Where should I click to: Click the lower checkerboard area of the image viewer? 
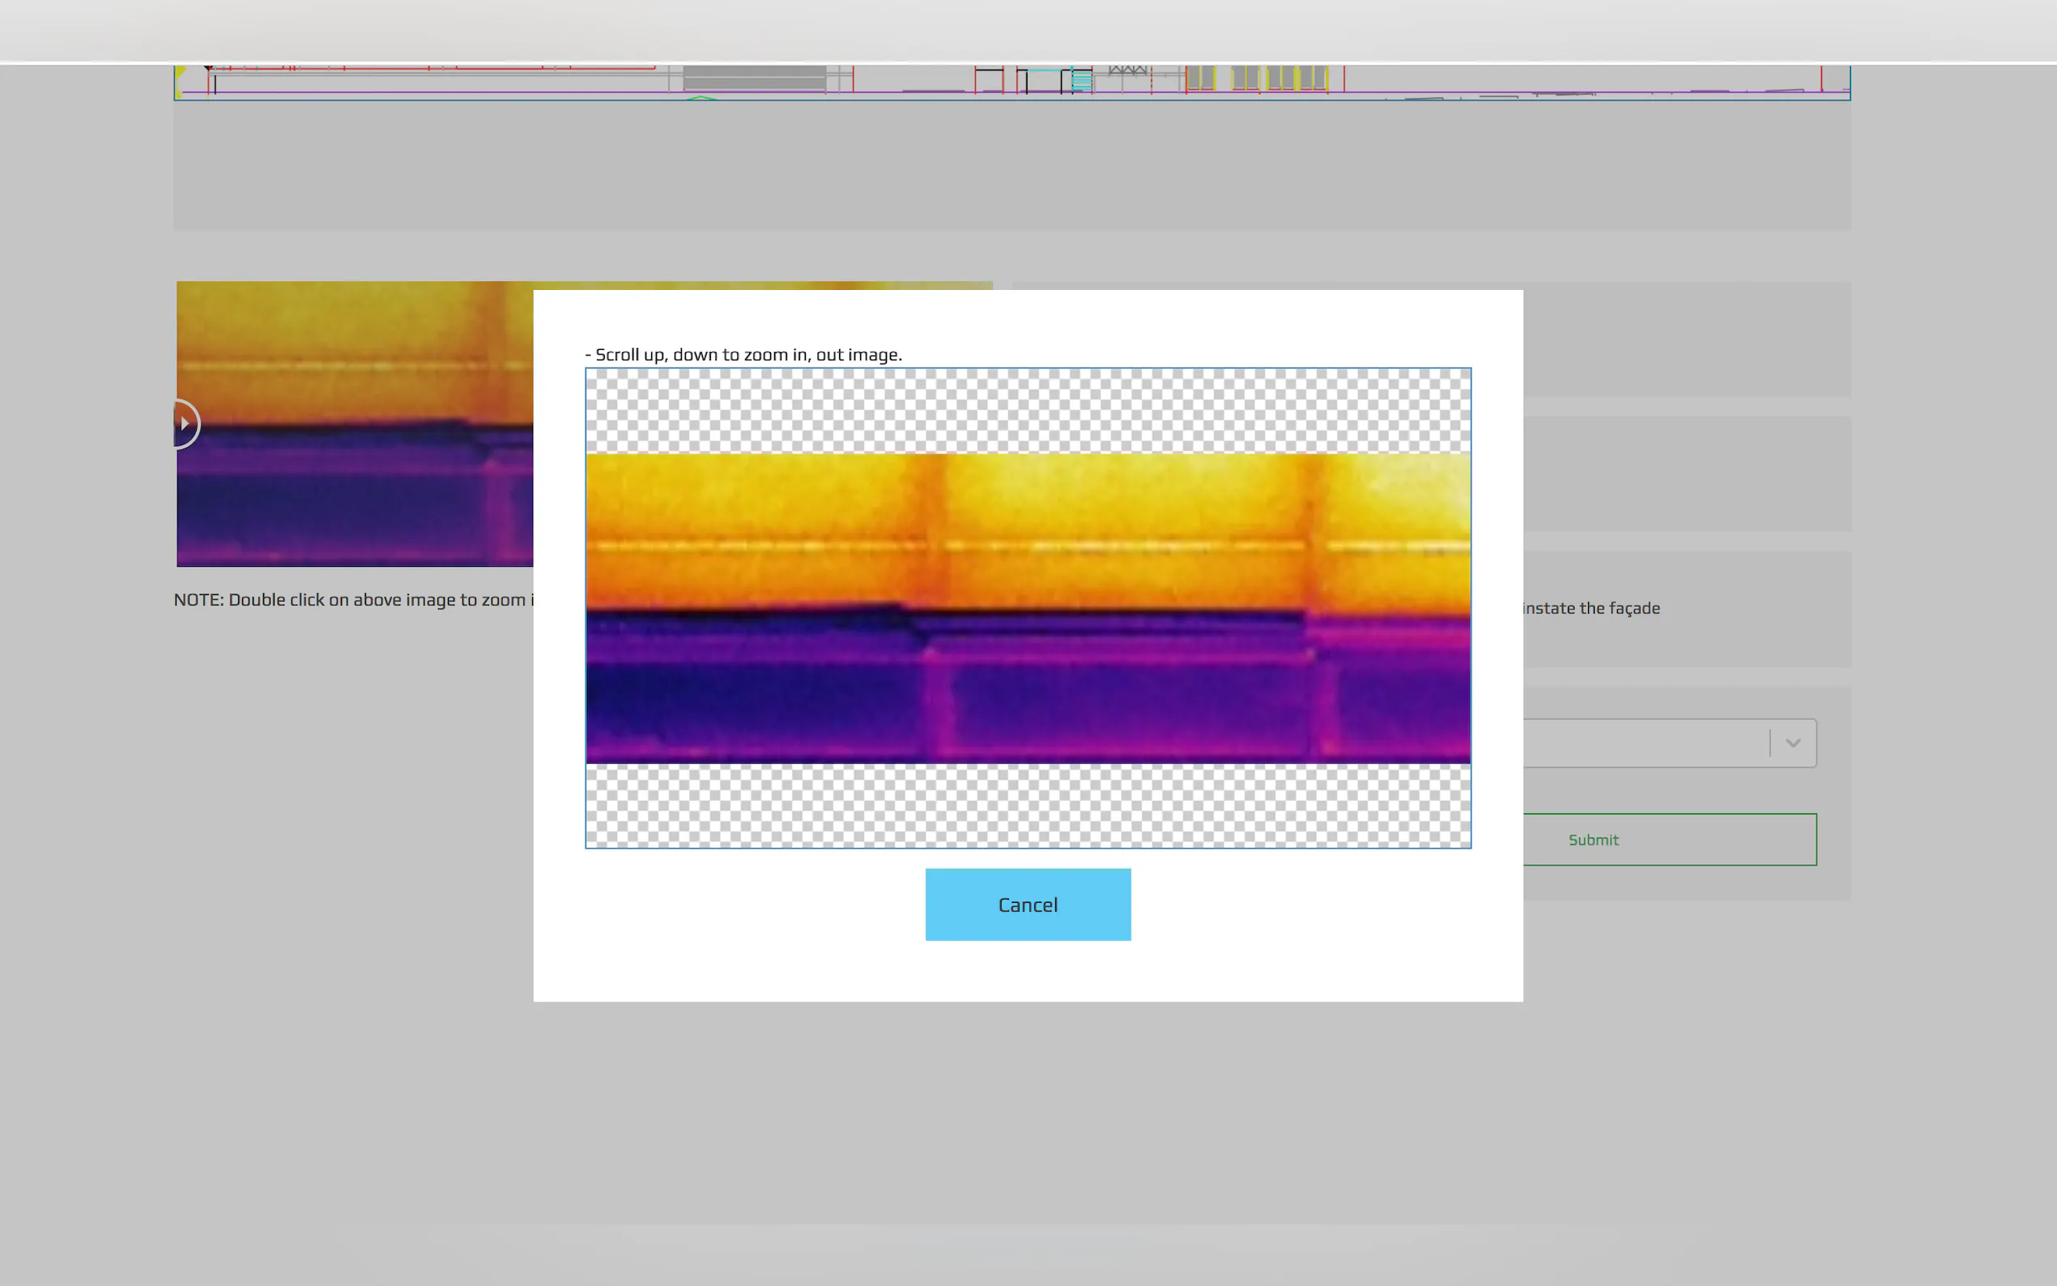click(1027, 805)
